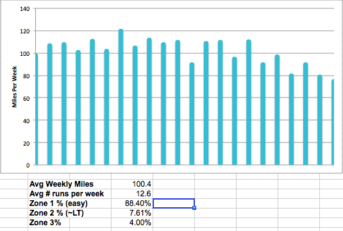Select the 'Miles Per Week' axis title
The height and width of the screenshot is (231, 343).
tap(15, 87)
